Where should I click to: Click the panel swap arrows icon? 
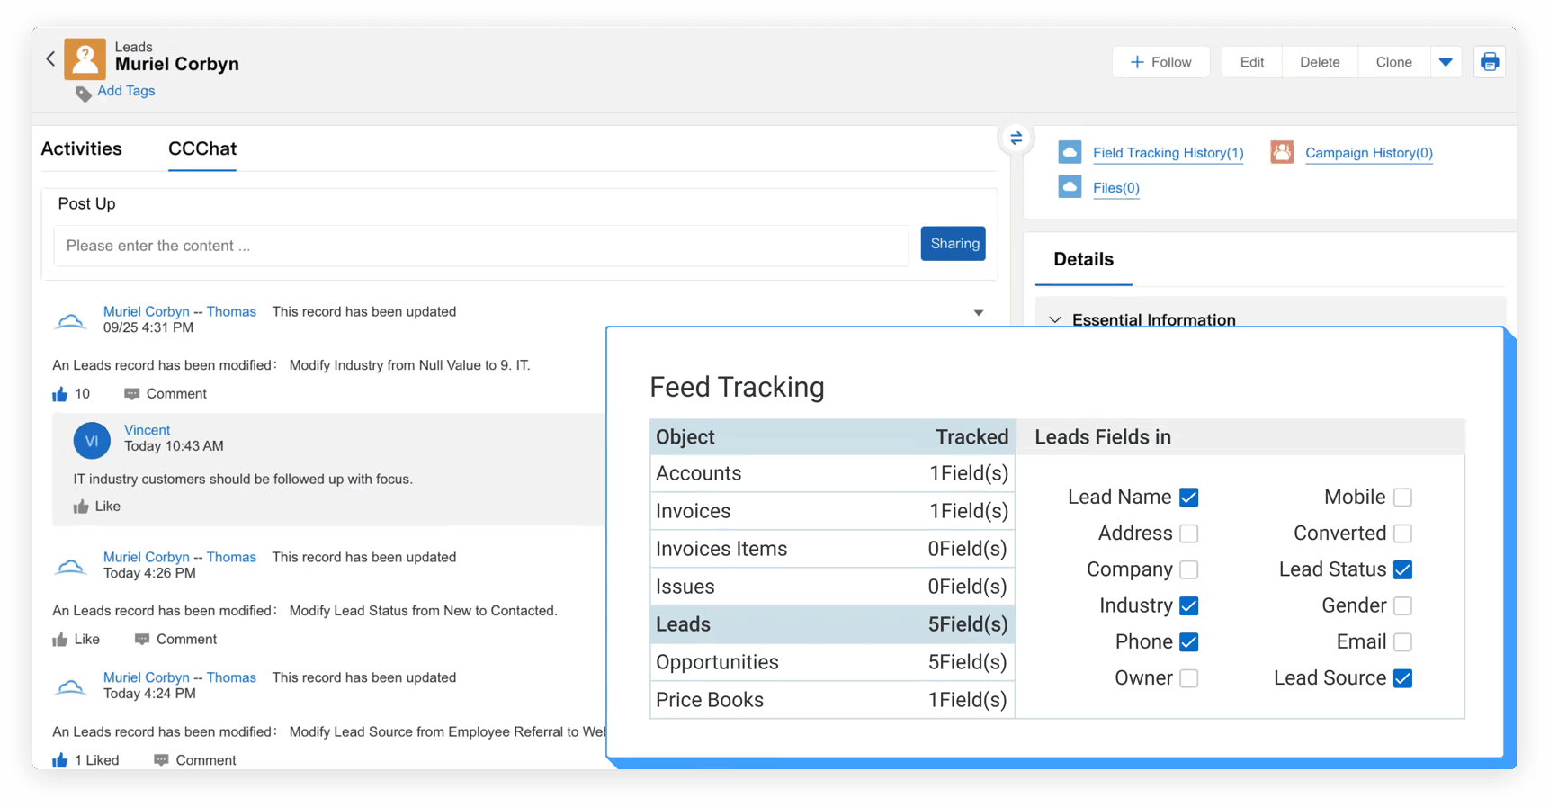tap(1016, 139)
